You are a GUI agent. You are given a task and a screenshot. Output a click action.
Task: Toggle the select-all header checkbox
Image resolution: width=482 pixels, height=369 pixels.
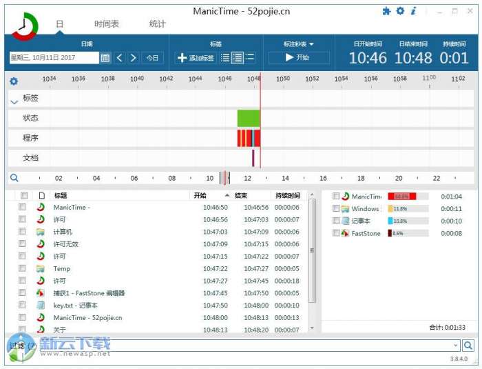tap(24, 195)
